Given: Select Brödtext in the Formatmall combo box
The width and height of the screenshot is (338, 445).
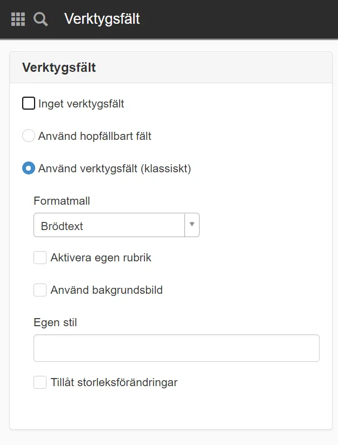Looking at the screenshot, I should tap(108, 224).
